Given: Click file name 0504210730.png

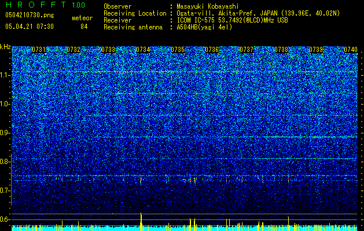Looking at the screenshot, I should [30, 15].
